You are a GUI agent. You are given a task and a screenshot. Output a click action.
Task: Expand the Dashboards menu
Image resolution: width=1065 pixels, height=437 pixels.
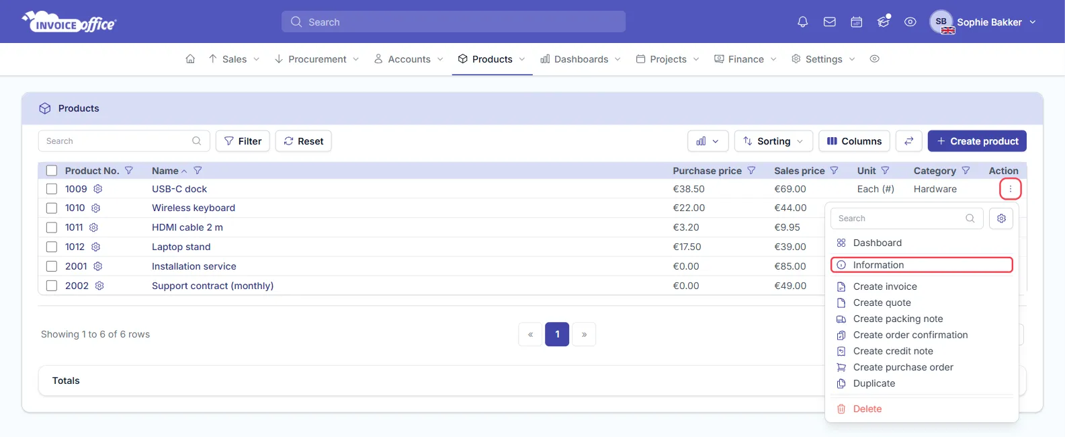[581, 59]
